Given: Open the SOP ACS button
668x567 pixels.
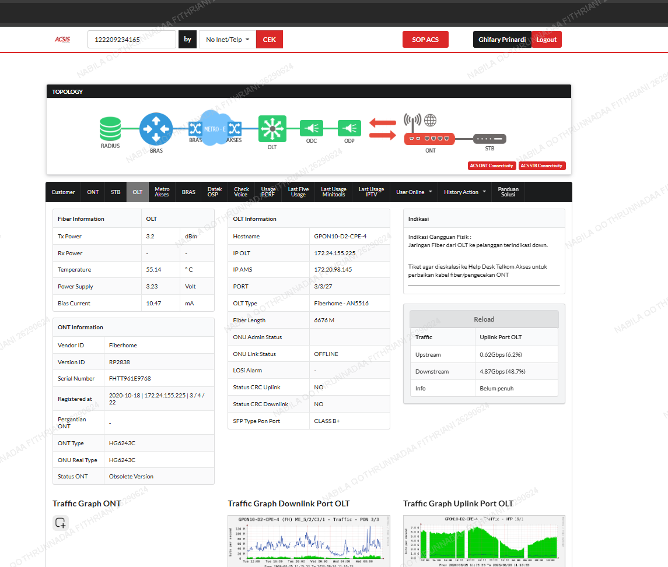Looking at the screenshot, I should coord(425,40).
